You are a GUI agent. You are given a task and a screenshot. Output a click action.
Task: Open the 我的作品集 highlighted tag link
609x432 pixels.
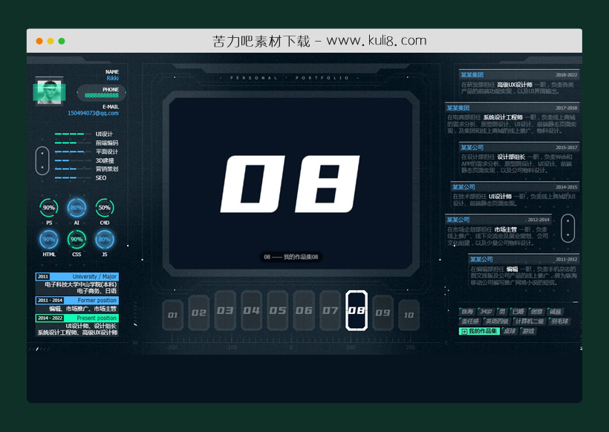point(479,331)
